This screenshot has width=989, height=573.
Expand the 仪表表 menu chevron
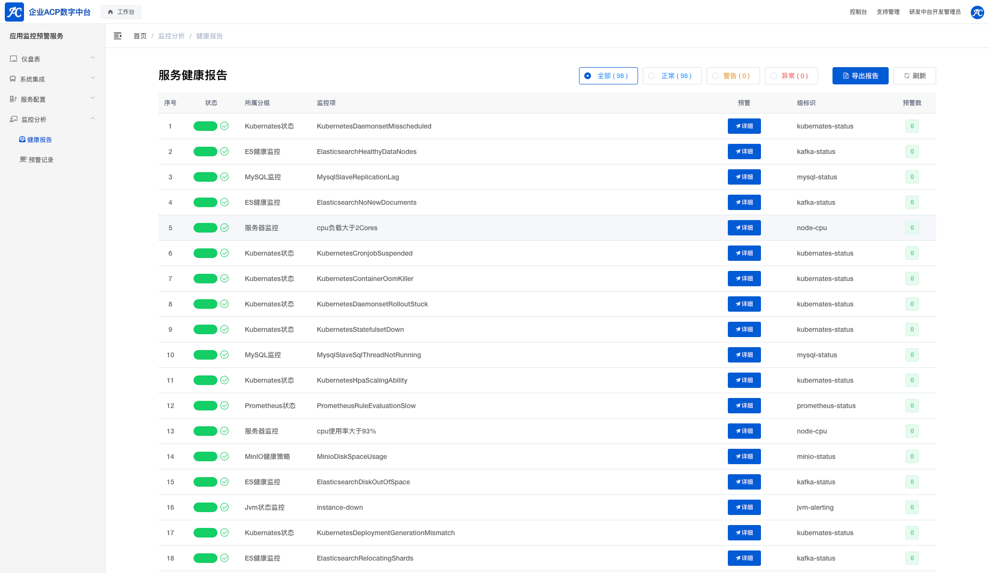pos(93,58)
